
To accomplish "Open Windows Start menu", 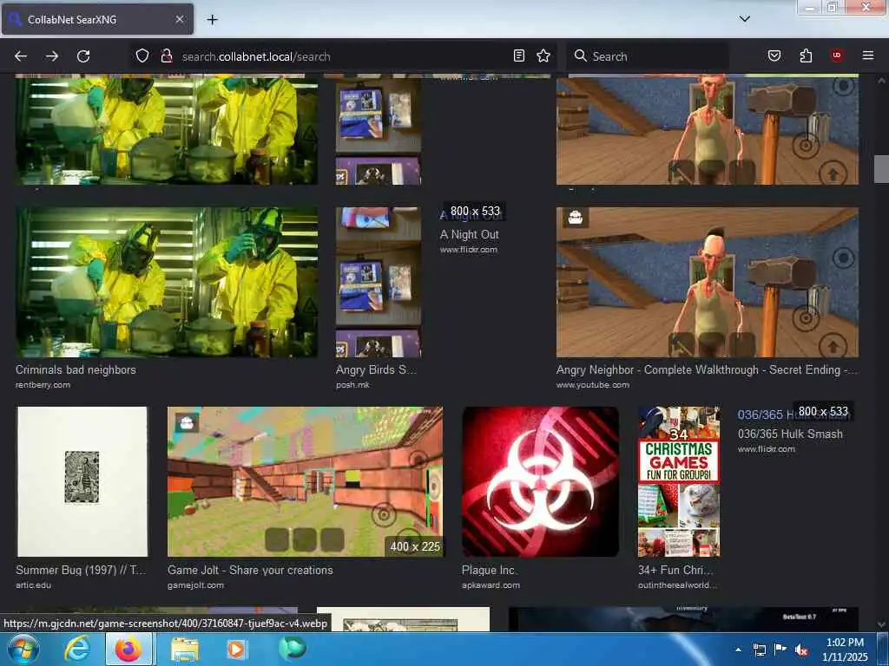I will tap(23, 649).
